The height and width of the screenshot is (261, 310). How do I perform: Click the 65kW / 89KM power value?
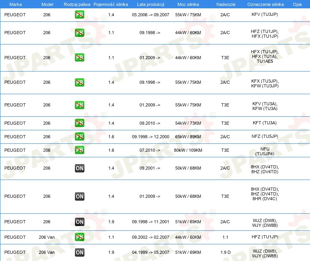[x=188, y=137]
